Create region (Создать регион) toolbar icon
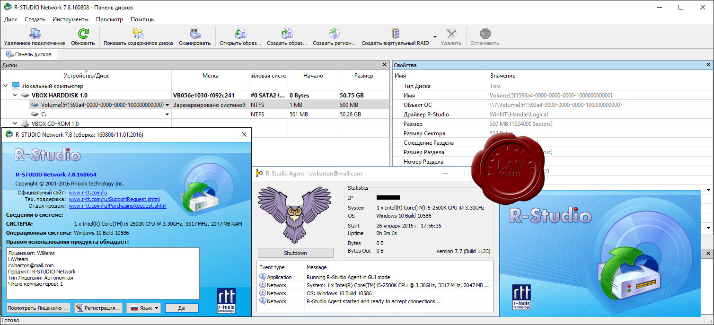The height and width of the screenshot is (325, 714). point(334,34)
